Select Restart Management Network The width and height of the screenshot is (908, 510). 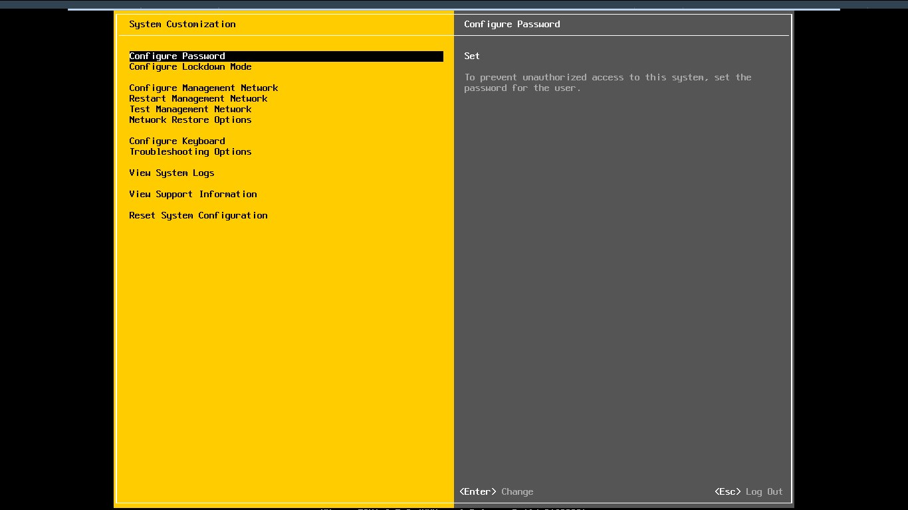tap(198, 99)
